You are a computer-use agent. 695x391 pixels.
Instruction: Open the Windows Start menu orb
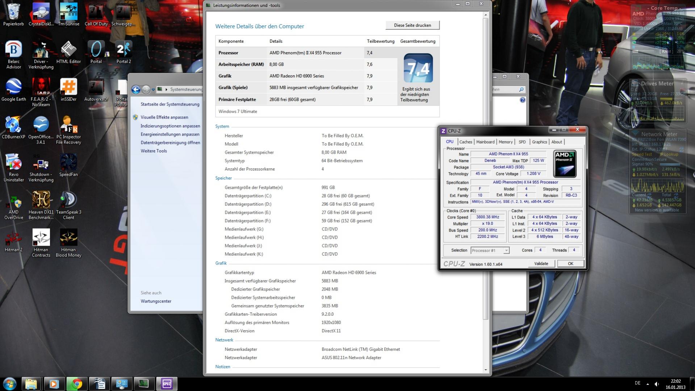tap(10, 384)
